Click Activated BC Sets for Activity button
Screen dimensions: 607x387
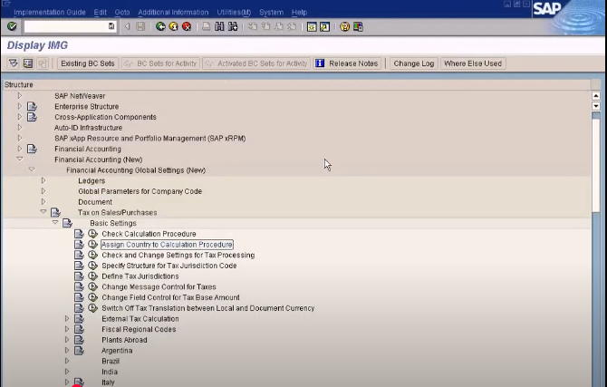tap(256, 63)
